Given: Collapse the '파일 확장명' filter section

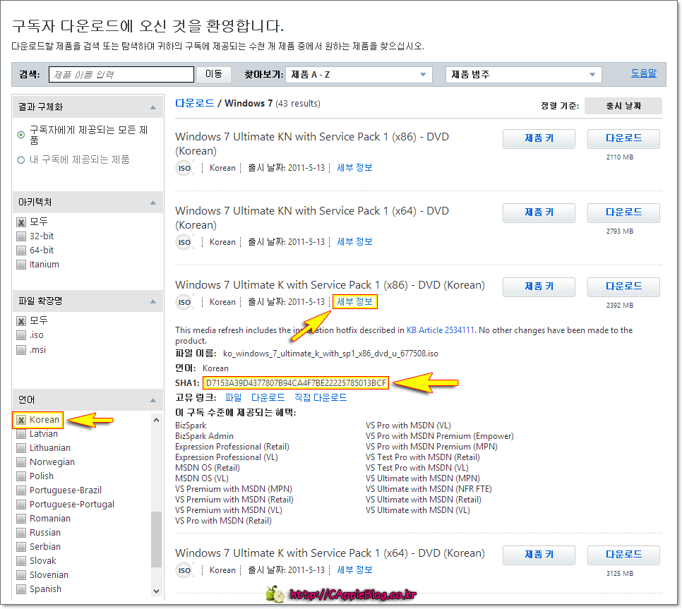Looking at the screenshot, I should (152, 301).
